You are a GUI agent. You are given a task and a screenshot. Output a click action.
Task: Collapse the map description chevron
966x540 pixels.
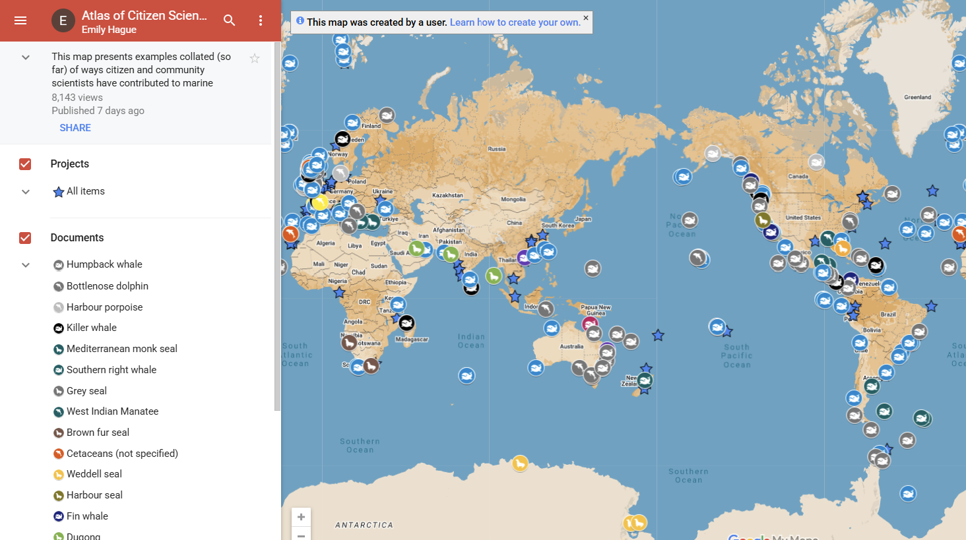point(26,57)
